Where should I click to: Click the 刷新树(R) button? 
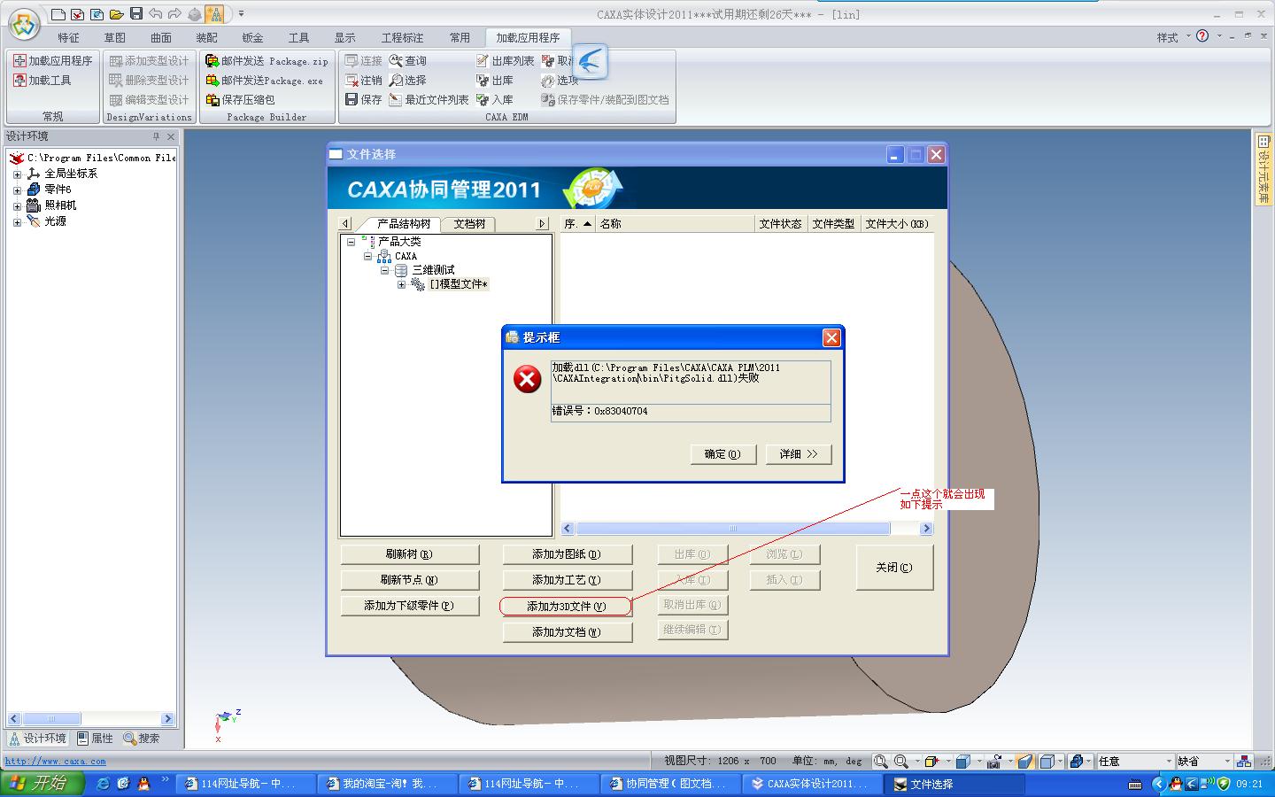(409, 554)
